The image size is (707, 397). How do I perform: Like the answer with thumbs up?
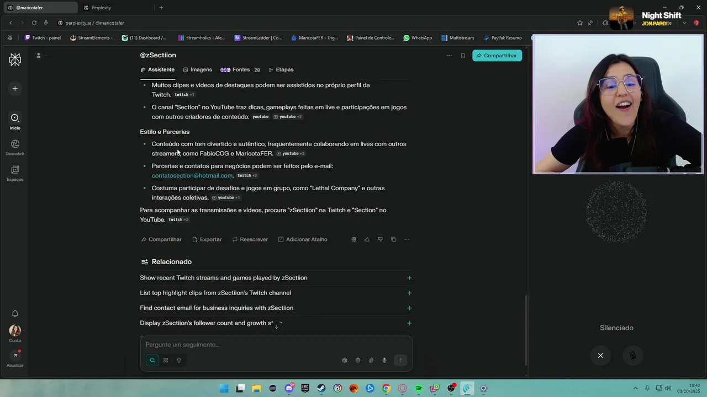tap(367, 239)
